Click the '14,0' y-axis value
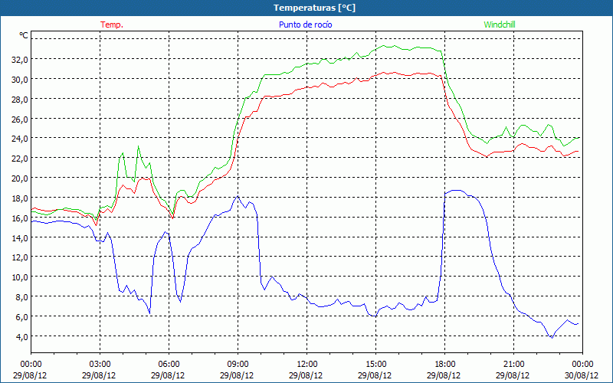The image size is (613, 383). pyautogui.click(x=19, y=238)
